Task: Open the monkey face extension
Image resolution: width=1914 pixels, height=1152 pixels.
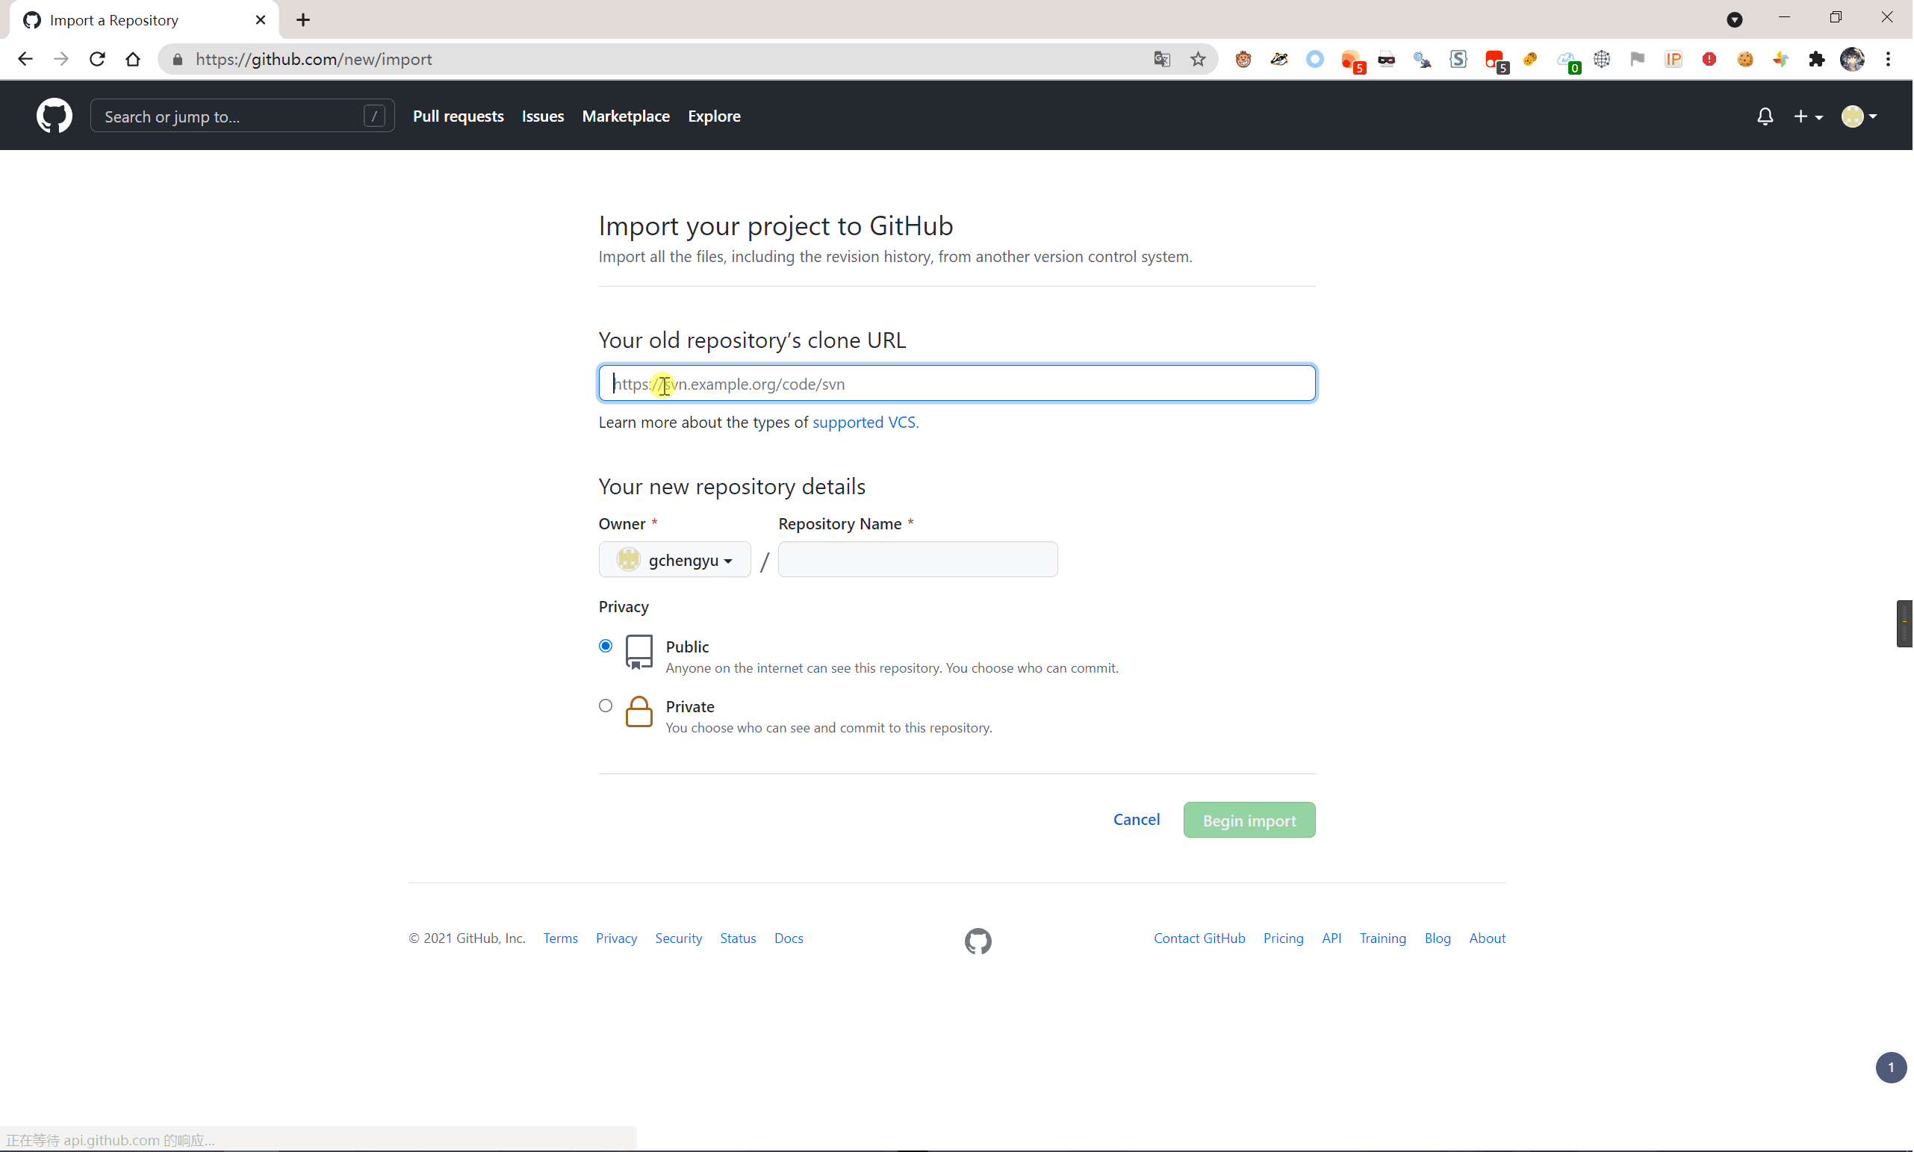Action: [x=1243, y=59]
